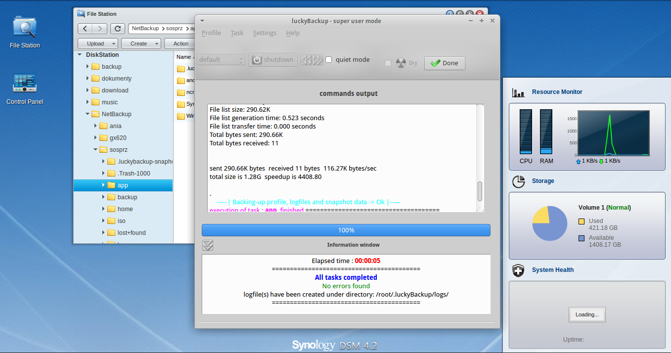671x353 pixels.
Task: Expand the dokumenty folder node
Action: (88, 79)
